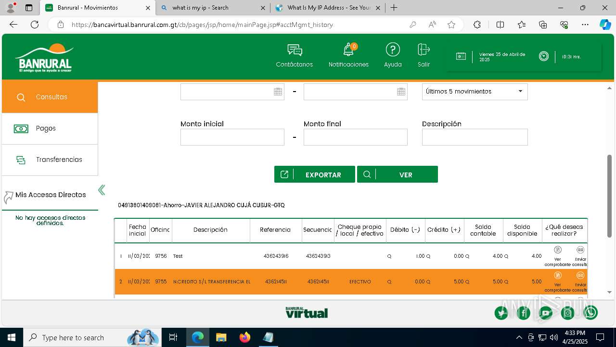Open Contáctanos chat icon
Viewport: 616px width, 347px height.
(295, 50)
